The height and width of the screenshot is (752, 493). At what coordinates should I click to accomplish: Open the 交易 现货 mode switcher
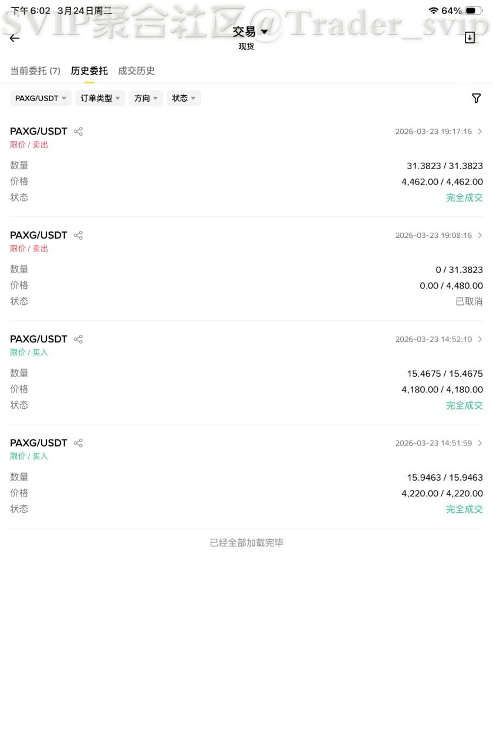250,36
